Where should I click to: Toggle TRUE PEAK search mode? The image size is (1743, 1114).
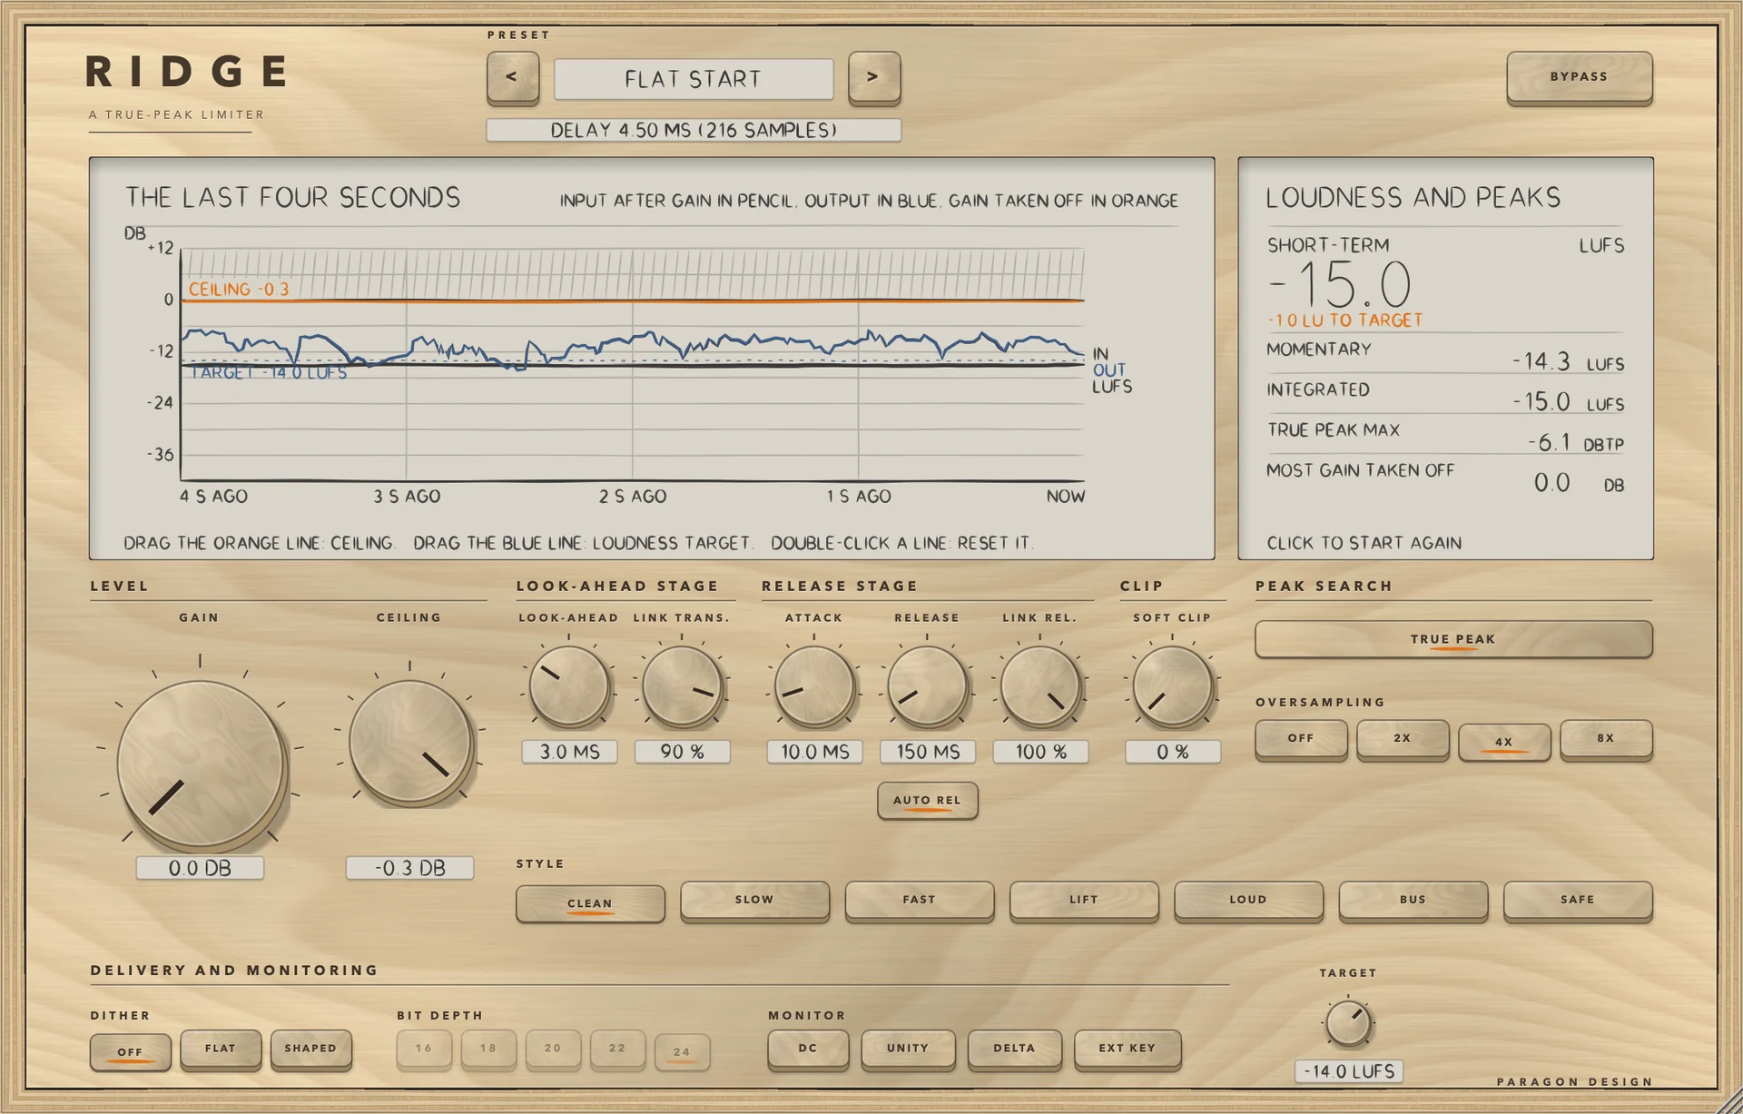(x=1452, y=639)
